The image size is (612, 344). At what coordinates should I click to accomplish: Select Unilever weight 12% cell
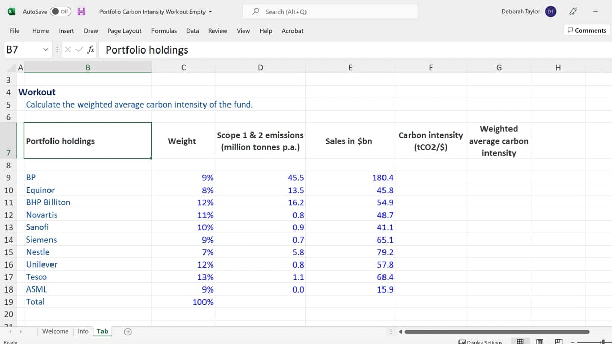(183, 264)
